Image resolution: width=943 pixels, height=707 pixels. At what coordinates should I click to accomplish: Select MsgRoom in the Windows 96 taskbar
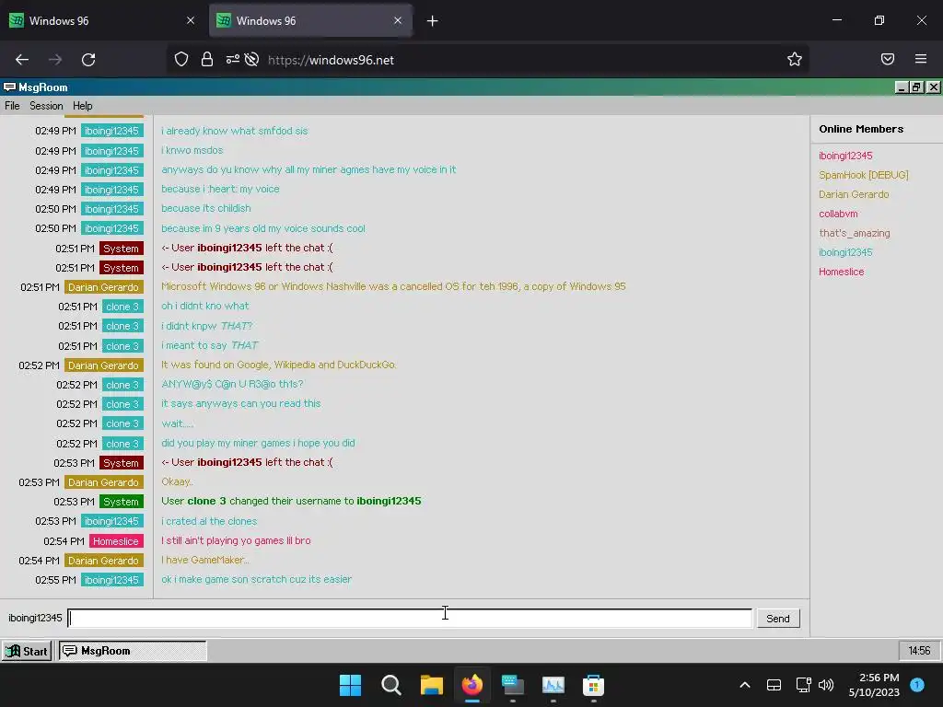(x=133, y=651)
